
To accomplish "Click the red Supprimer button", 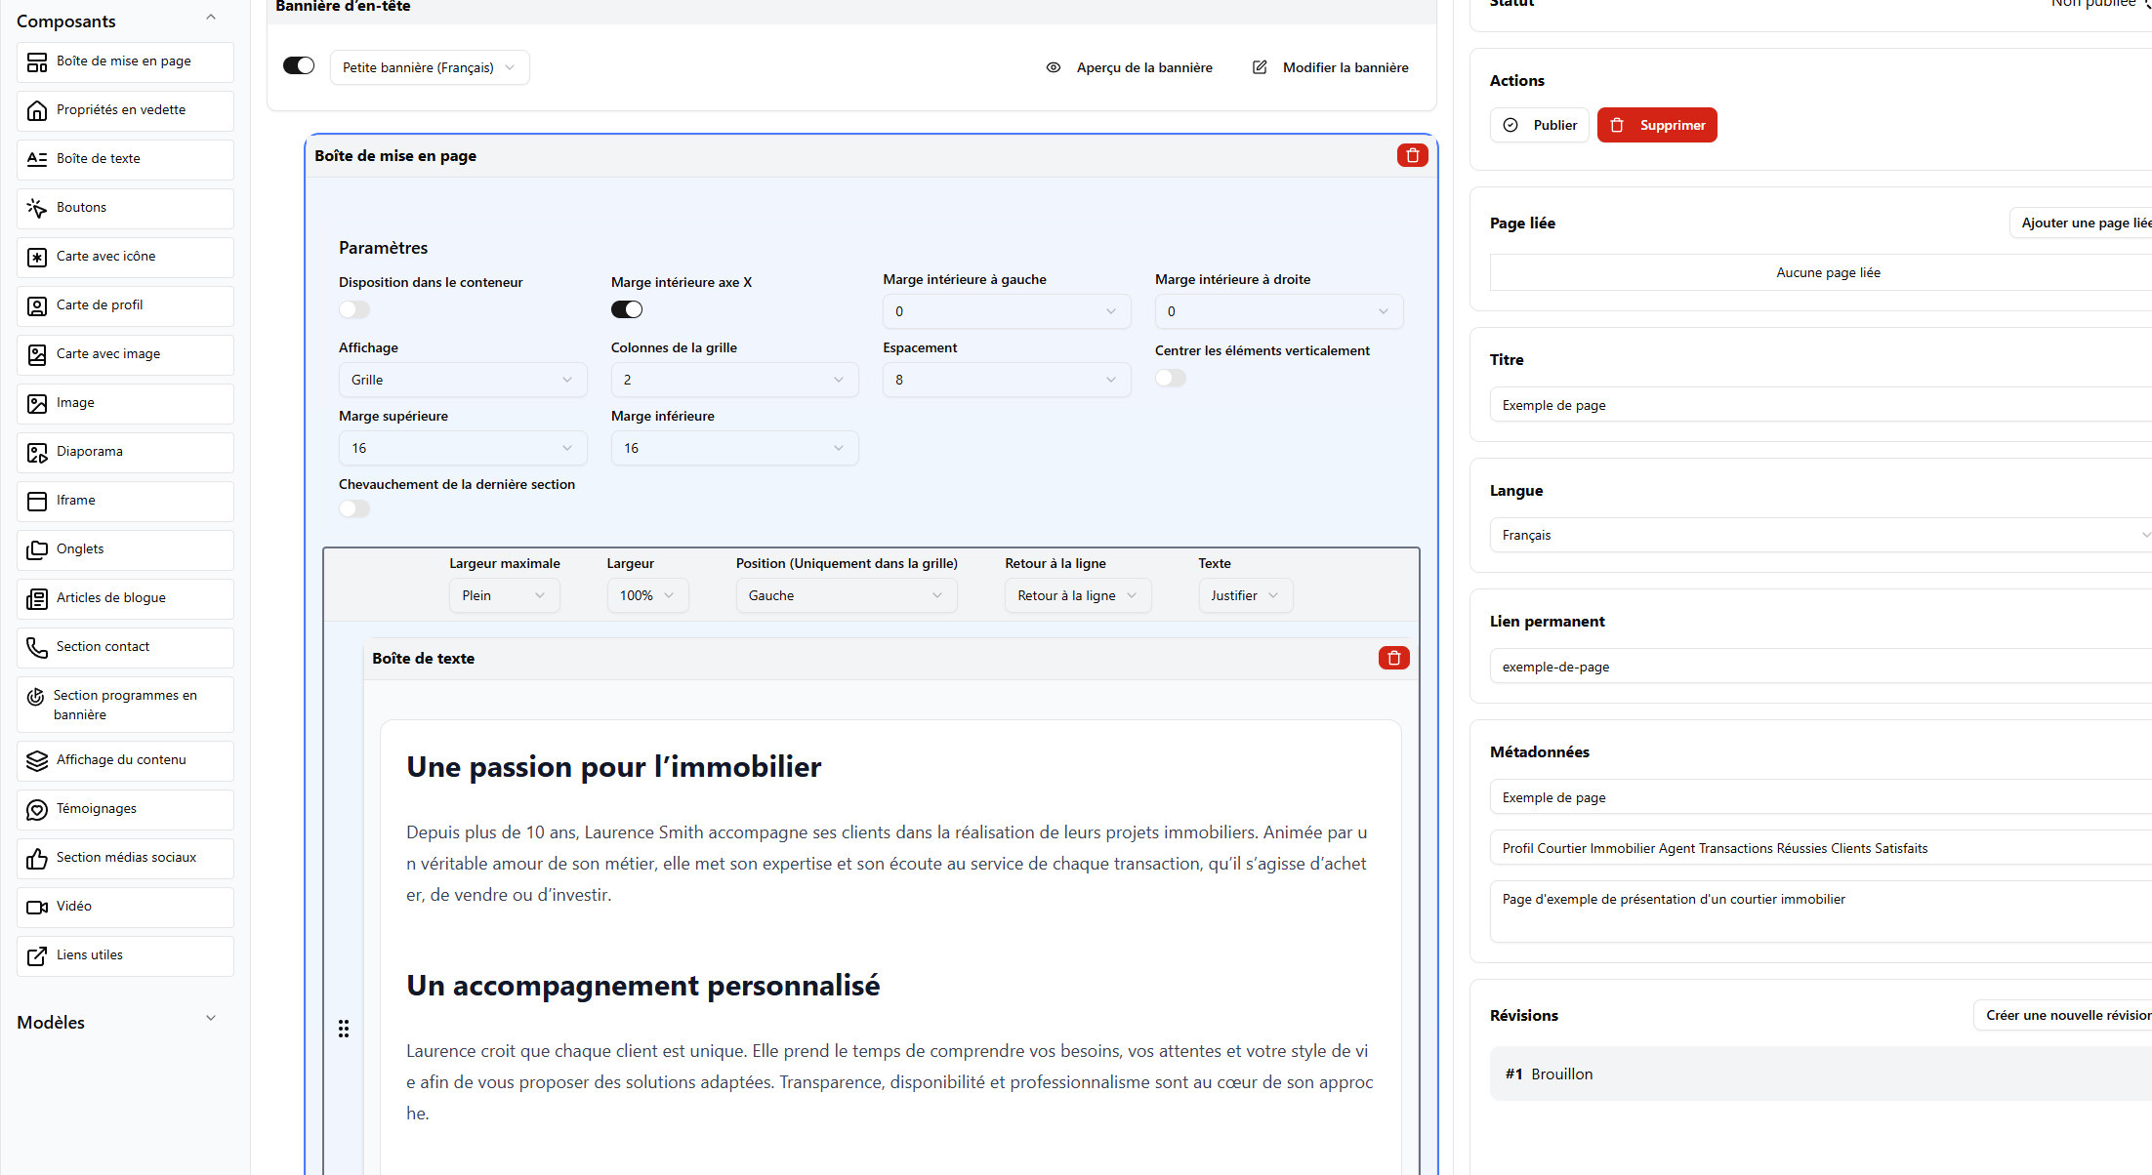I will (x=1657, y=125).
